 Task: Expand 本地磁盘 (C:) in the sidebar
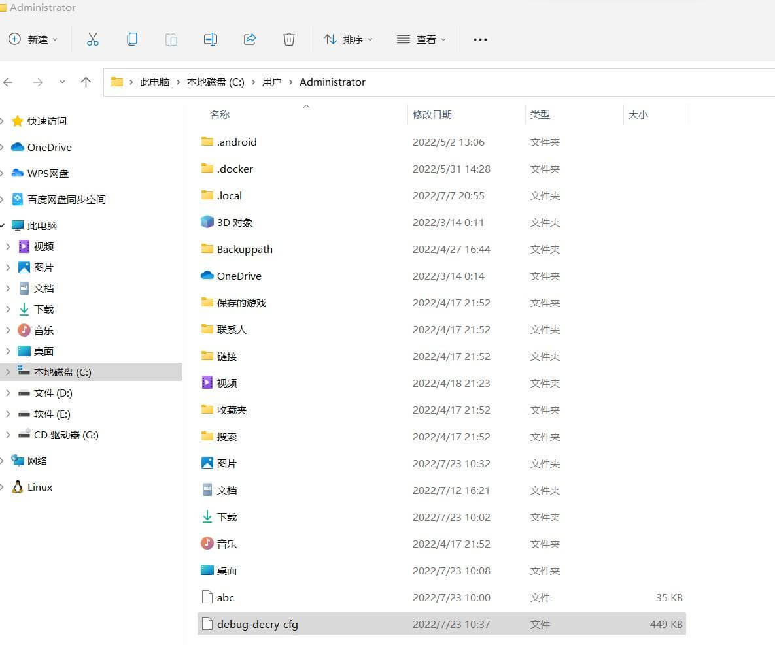(7, 372)
